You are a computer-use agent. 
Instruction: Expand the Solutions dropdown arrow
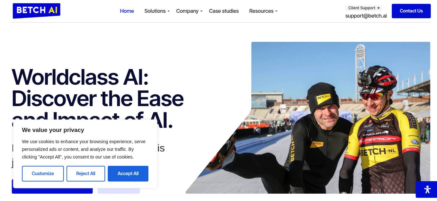point(168,11)
